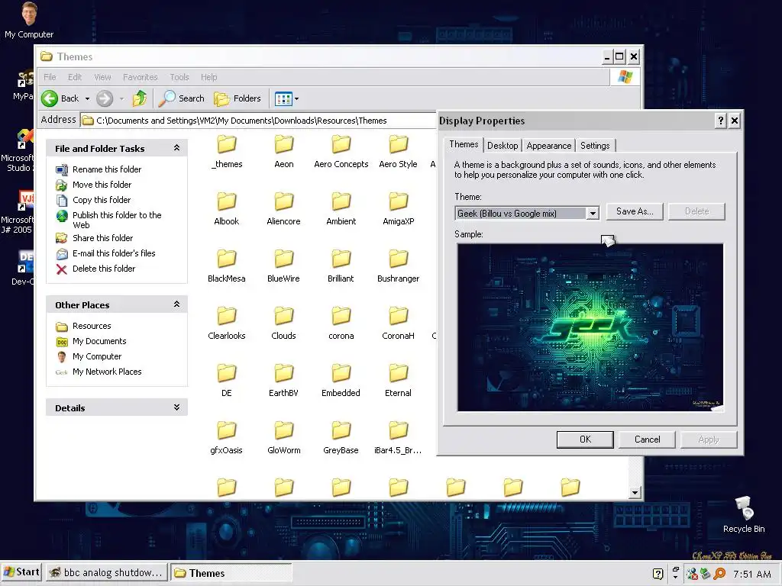The height and width of the screenshot is (586, 782).
Task: Click the Up folder toolbar icon
Action: coord(140,98)
